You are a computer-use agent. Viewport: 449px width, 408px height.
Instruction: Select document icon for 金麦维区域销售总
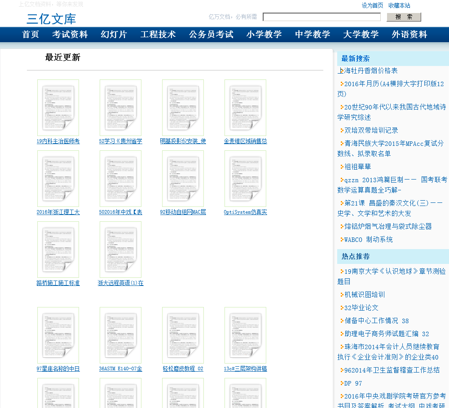click(x=245, y=107)
